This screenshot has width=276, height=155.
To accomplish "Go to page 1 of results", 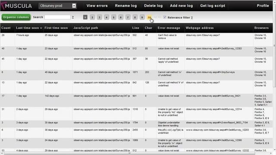I will click(x=85, y=17).
